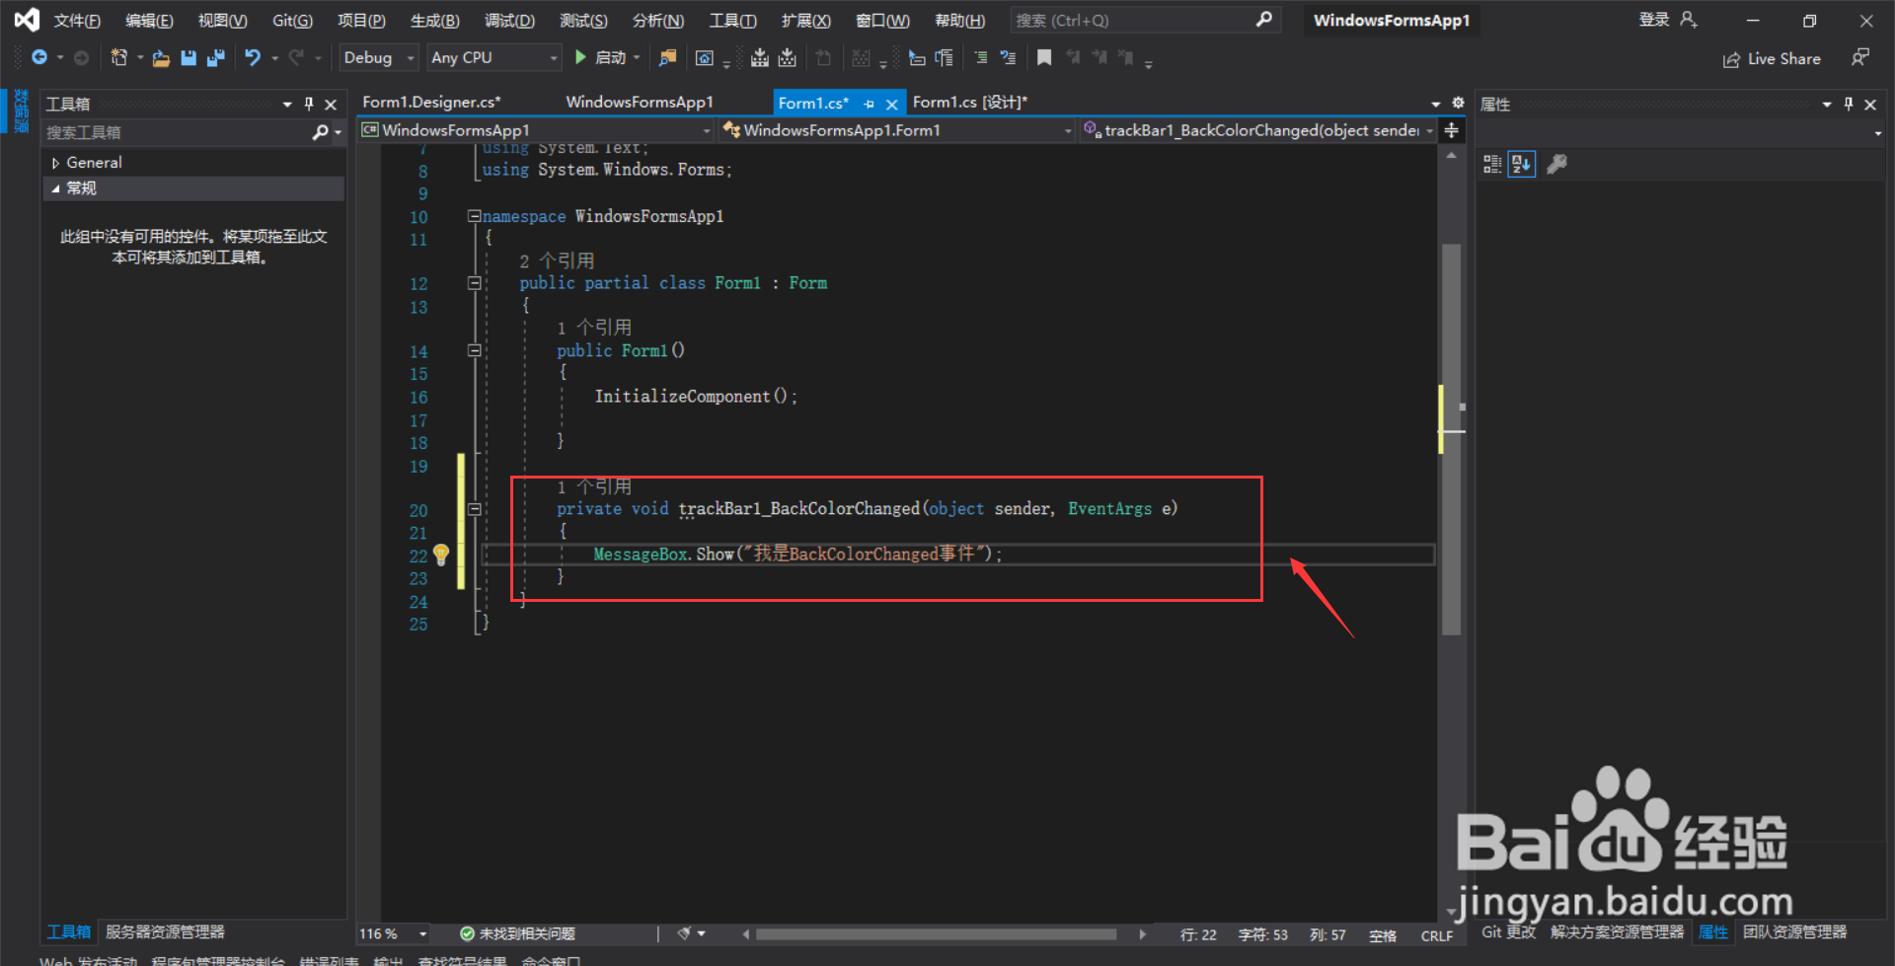
Task: Open the start button dropdown arrow
Action: tap(637, 58)
